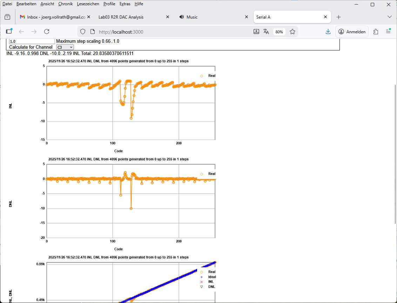The height and width of the screenshot is (303, 397).
Task: Bookmark this page with star icon
Action: (292, 32)
